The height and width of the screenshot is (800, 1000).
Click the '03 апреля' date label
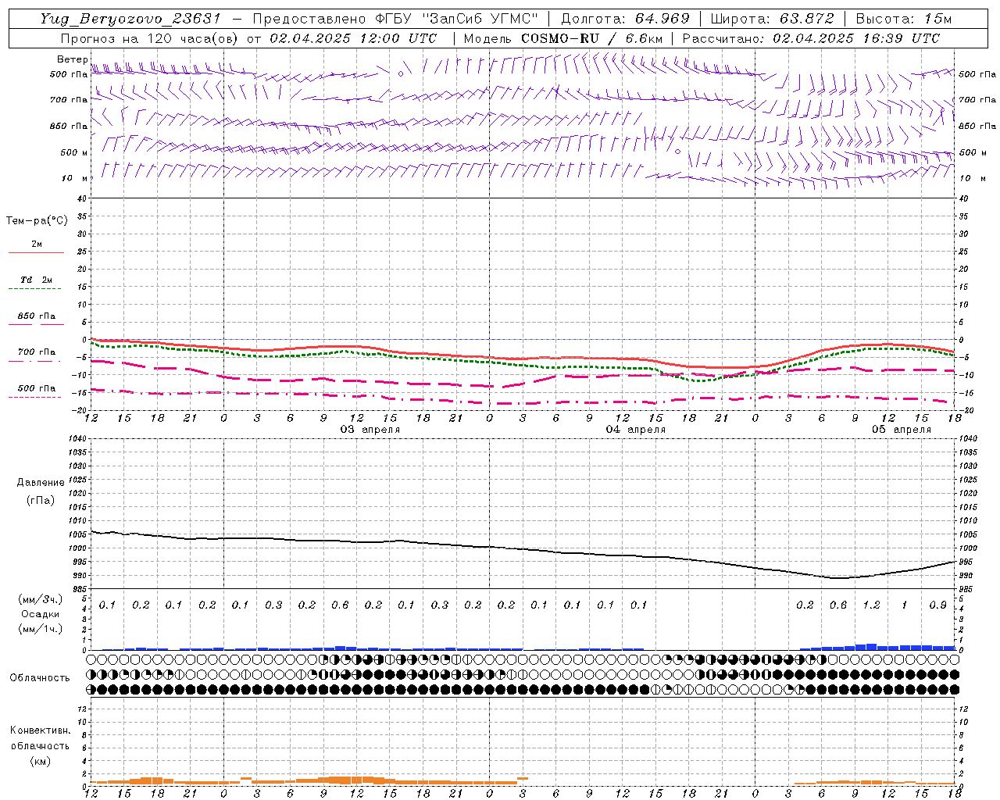pyautogui.click(x=370, y=430)
